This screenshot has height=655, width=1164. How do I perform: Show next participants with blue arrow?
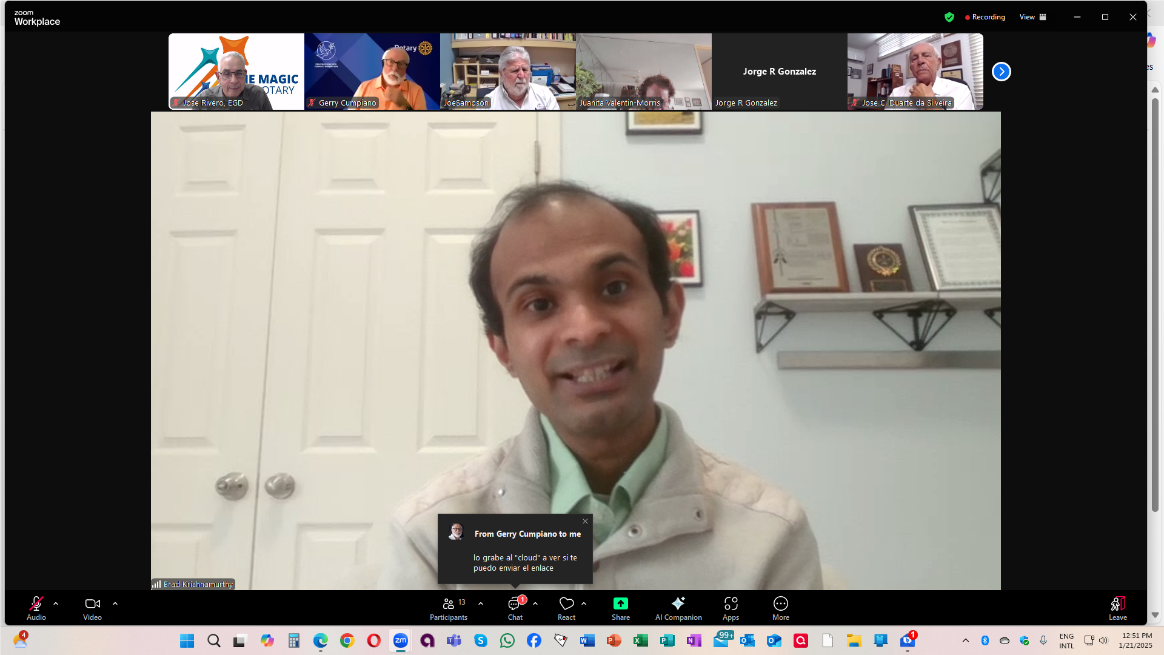1001,72
